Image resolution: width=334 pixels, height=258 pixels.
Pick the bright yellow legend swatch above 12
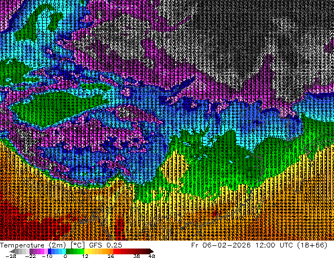pyautogui.click(x=86, y=251)
